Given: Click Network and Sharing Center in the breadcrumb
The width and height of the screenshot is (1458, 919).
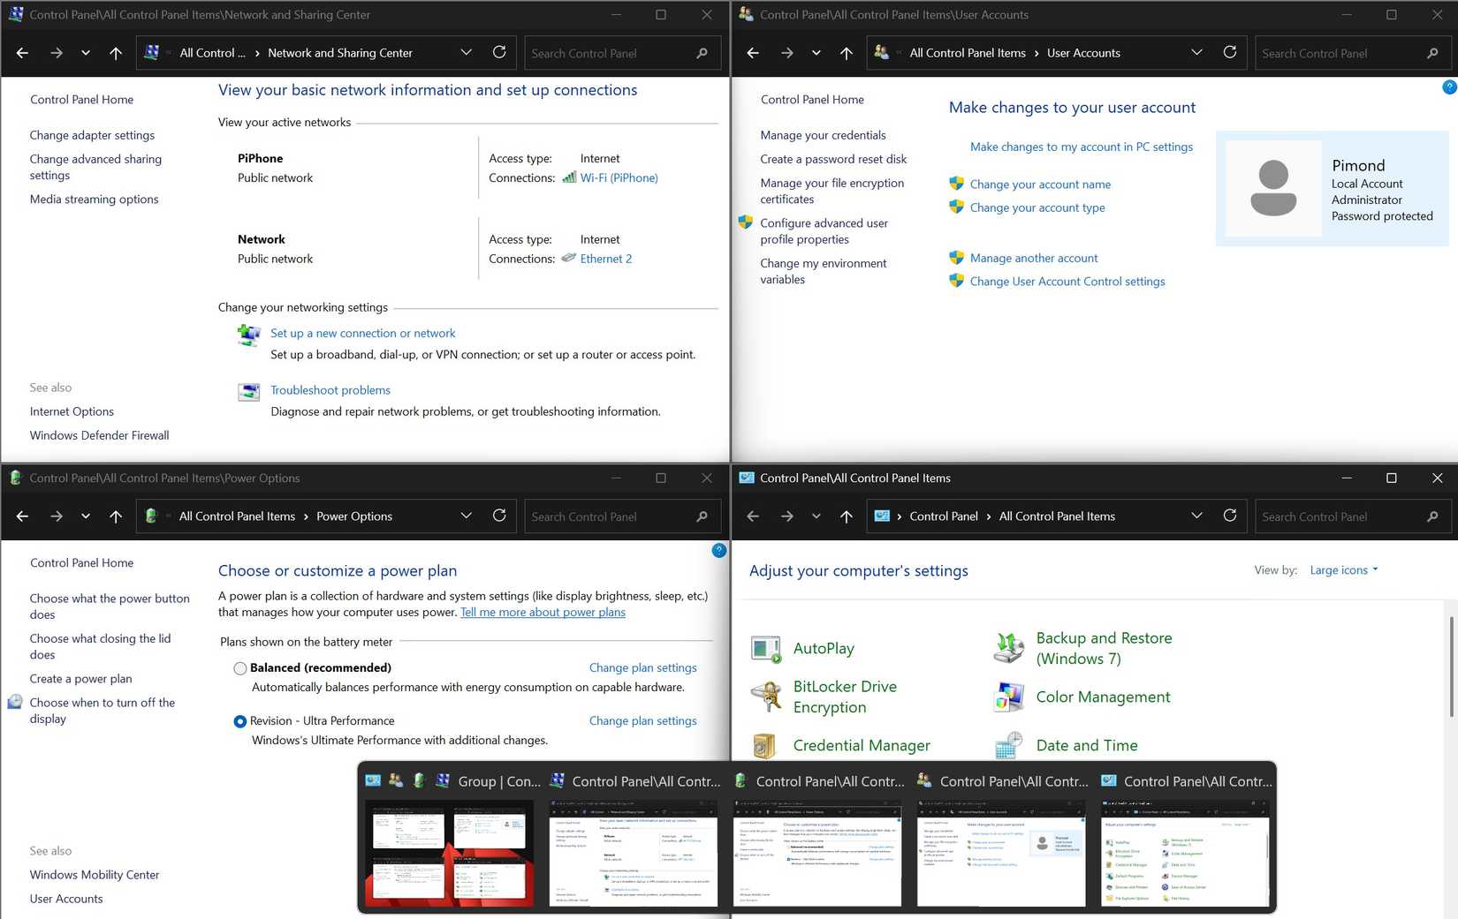Looking at the screenshot, I should tap(339, 52).
